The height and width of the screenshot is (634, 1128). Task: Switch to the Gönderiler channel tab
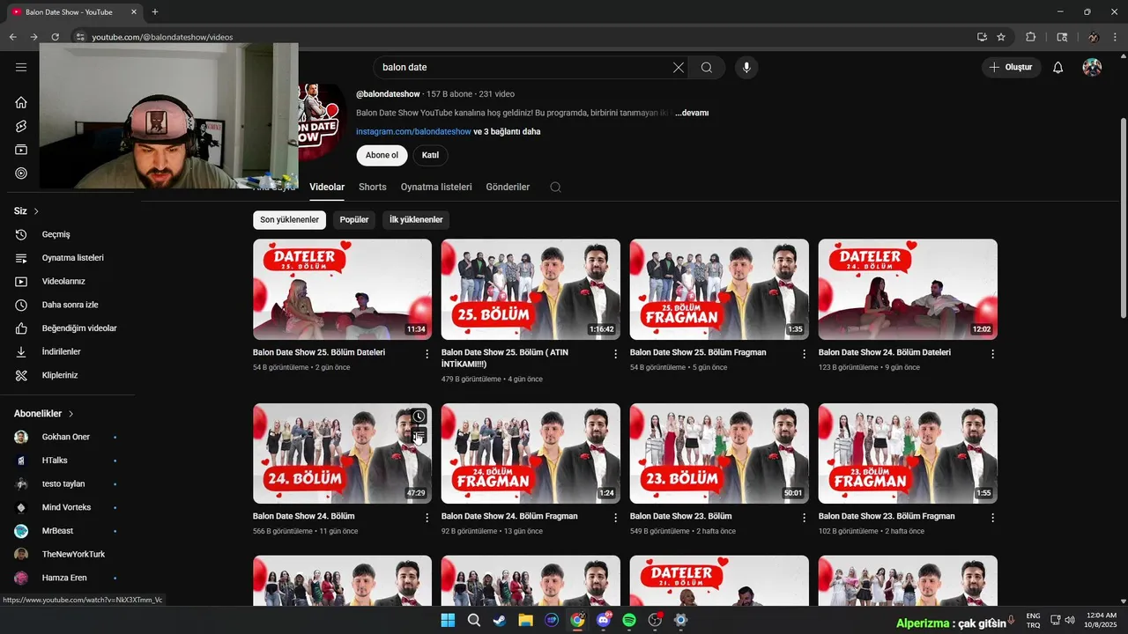[508, 187]
